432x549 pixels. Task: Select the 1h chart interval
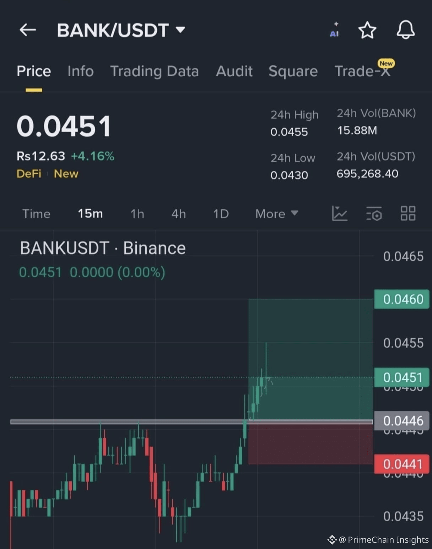pyautogui.click(x=137, y=214)
